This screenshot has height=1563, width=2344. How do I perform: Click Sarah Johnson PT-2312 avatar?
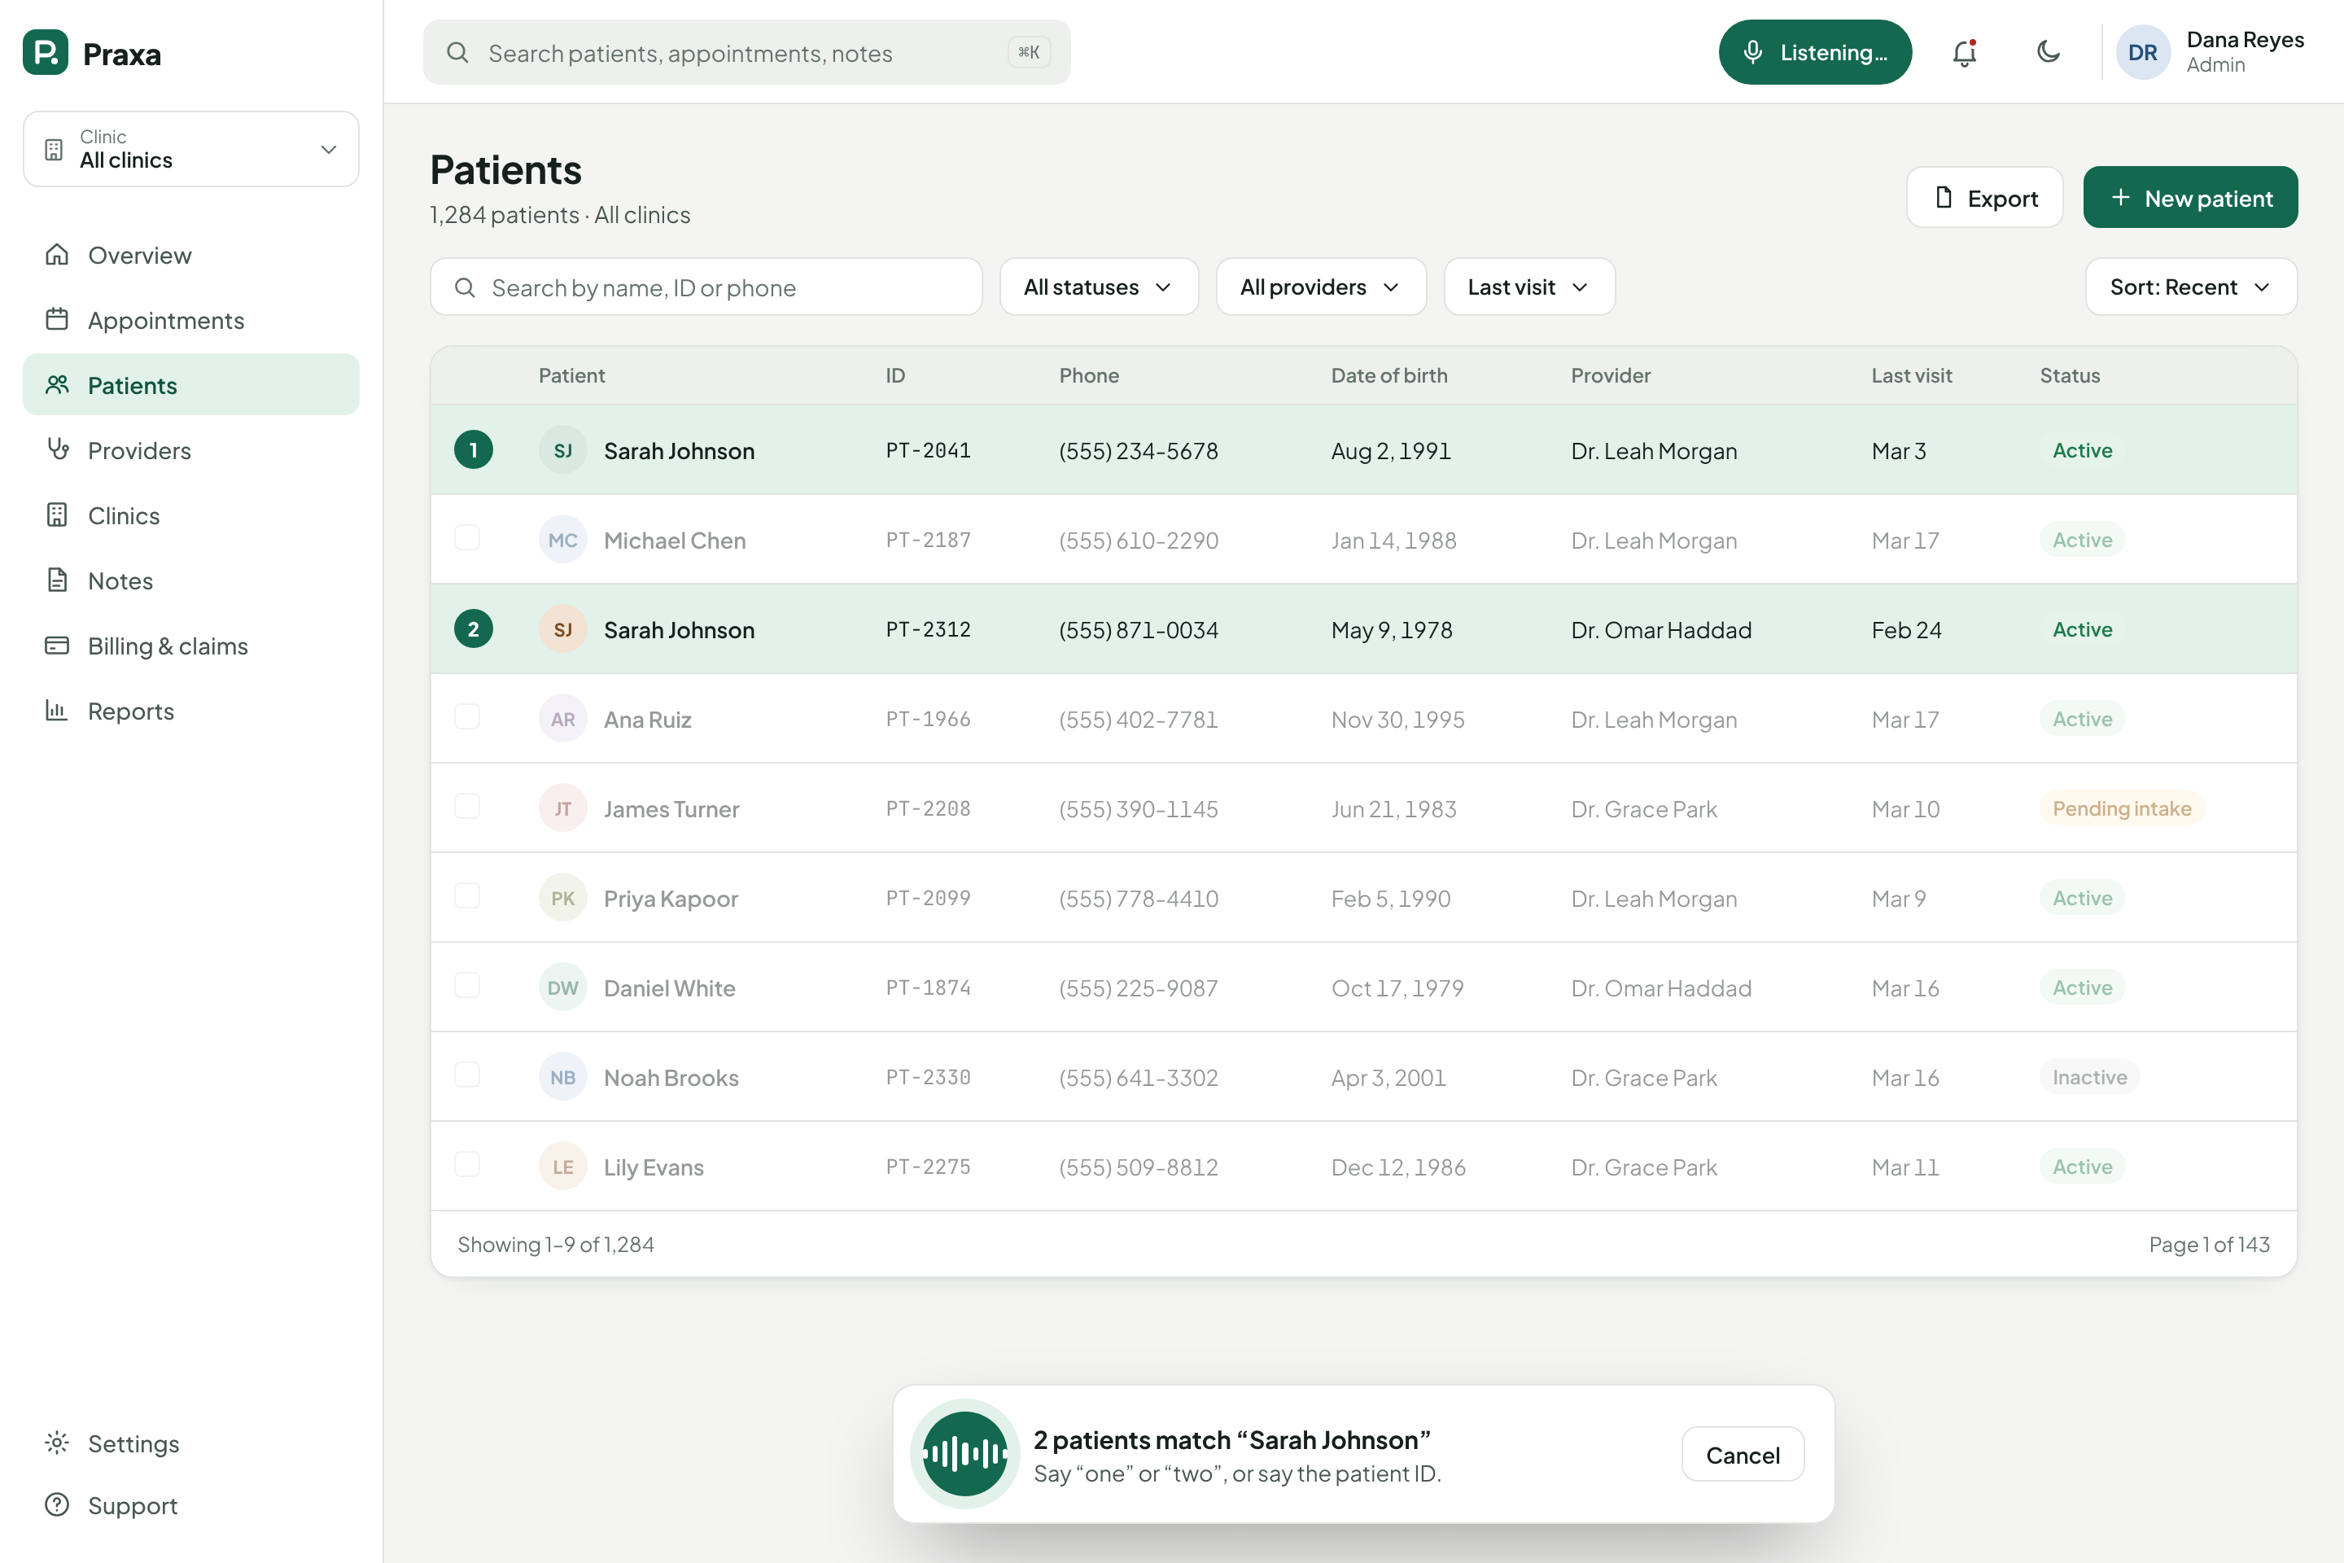click(x=563, y=630)
